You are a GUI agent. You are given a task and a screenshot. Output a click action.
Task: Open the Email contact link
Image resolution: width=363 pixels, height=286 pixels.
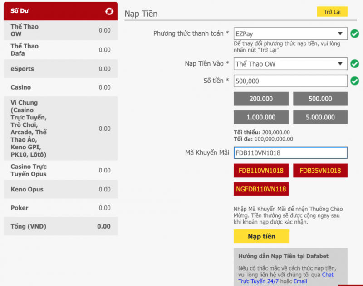coord(300,281)
